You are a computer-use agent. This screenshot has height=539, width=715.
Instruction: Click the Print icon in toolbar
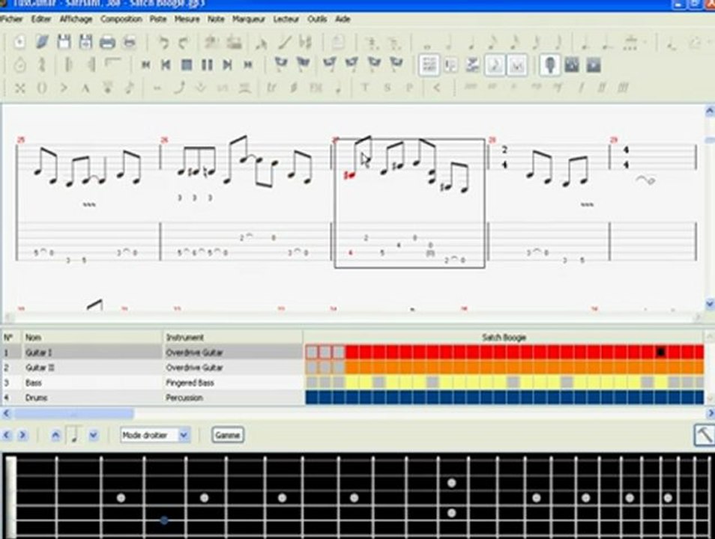107,43
